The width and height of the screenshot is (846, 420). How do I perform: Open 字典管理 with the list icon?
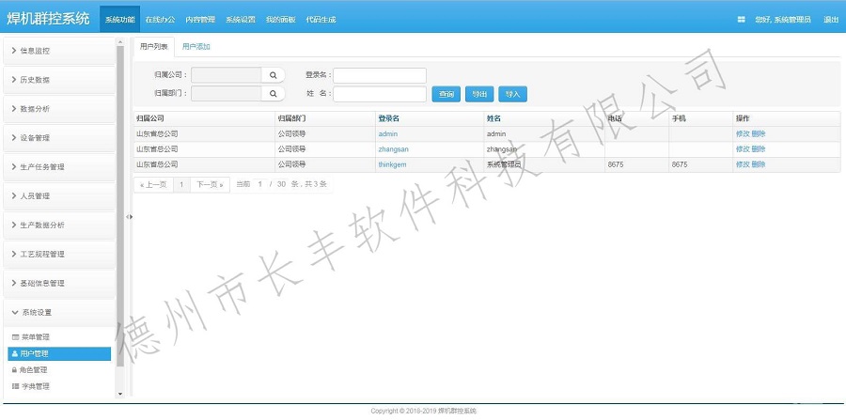point(35,386)
